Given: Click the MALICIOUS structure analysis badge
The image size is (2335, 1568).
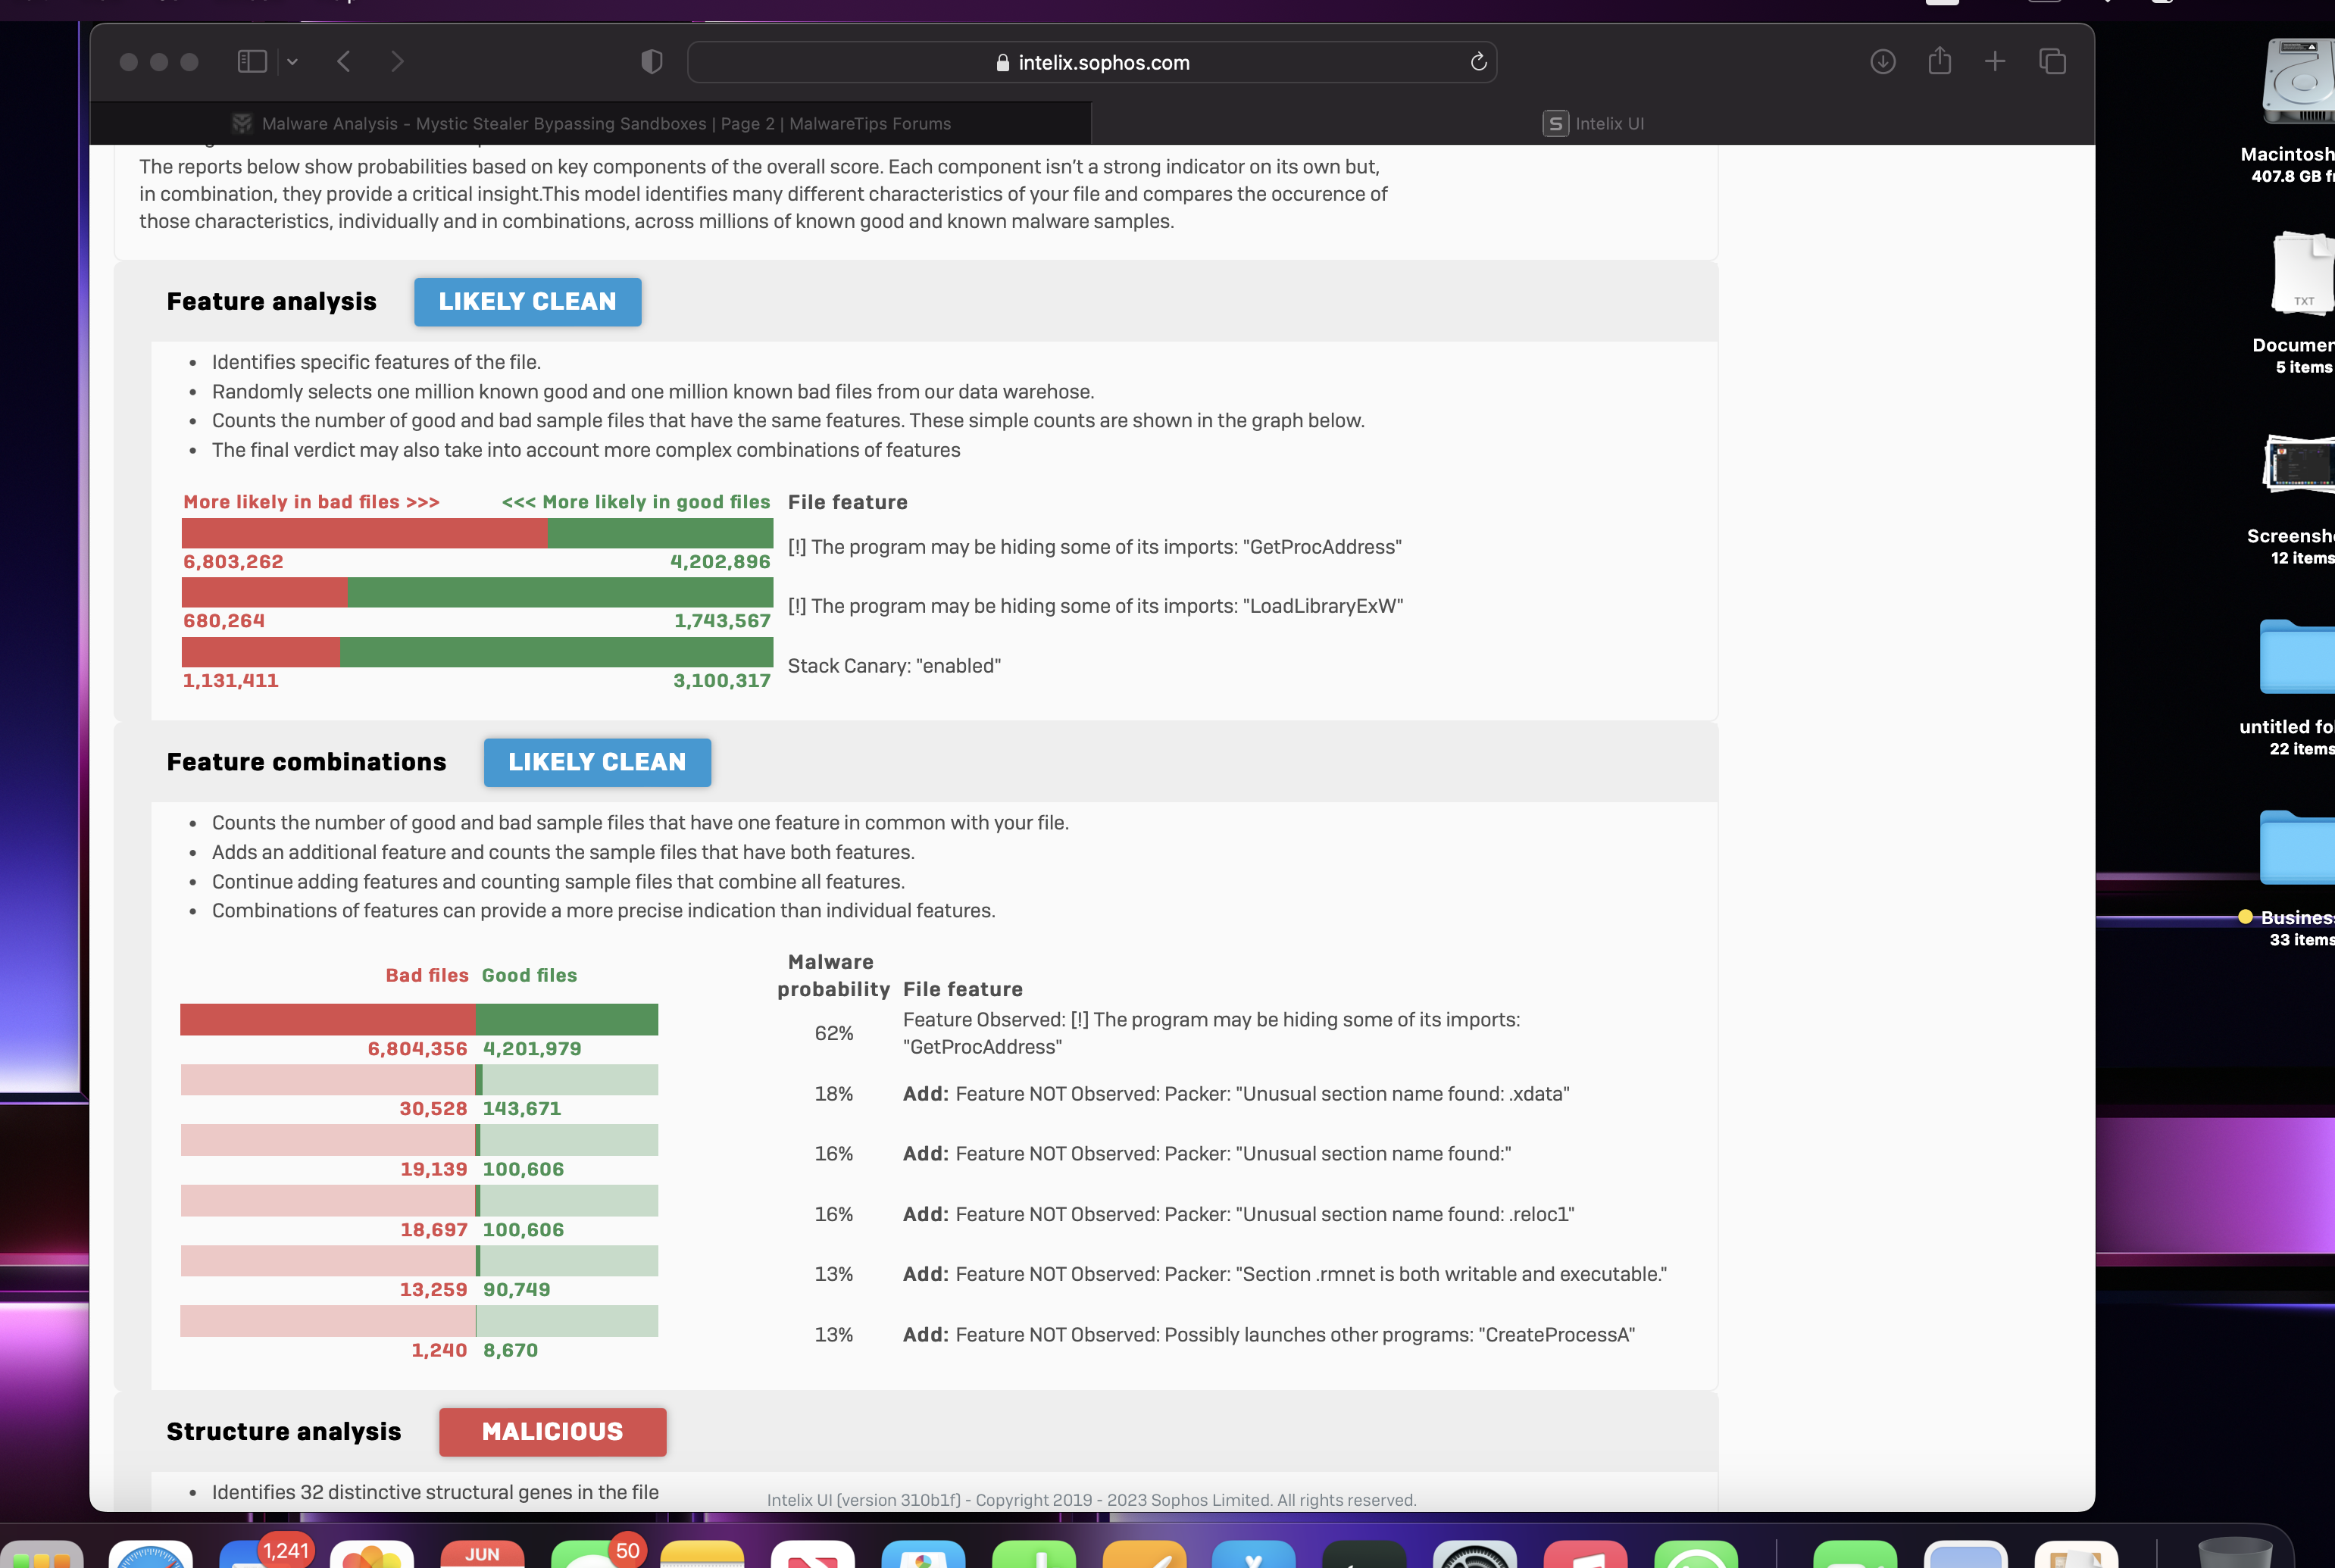Looking at the screenshot, I should click(552, 1432).
